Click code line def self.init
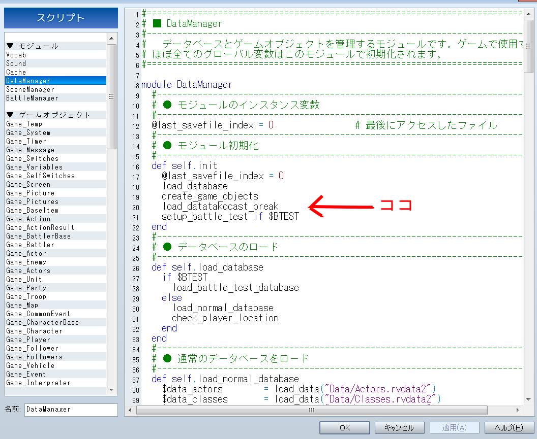Screen dimensions: 537x439 184,166
